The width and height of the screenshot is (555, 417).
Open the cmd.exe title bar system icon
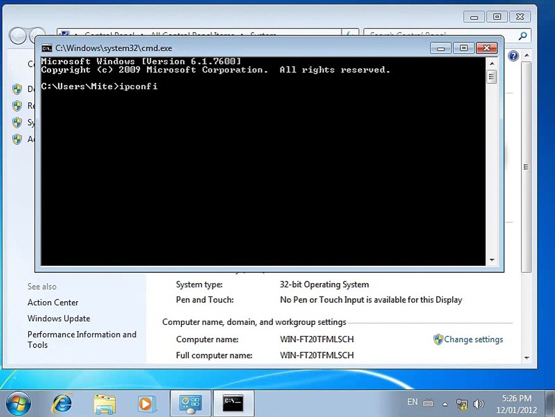(46, 48)
